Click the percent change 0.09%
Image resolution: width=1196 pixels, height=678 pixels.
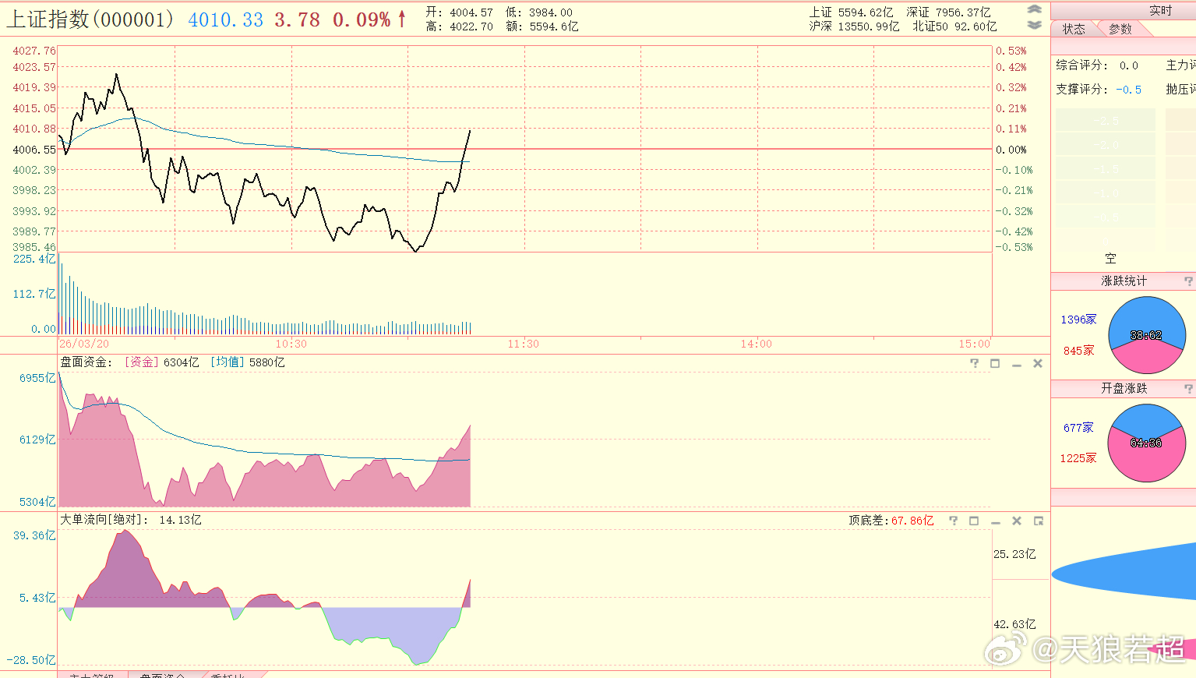[x=362, y=20]
